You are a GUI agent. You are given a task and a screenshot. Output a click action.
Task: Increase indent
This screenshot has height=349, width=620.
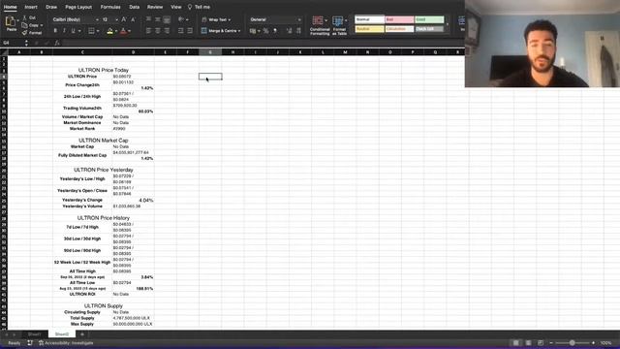[190, 31]
